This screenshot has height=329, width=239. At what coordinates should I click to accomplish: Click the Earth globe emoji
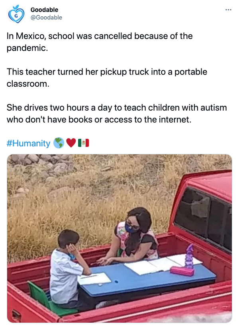tap(59, 143)
